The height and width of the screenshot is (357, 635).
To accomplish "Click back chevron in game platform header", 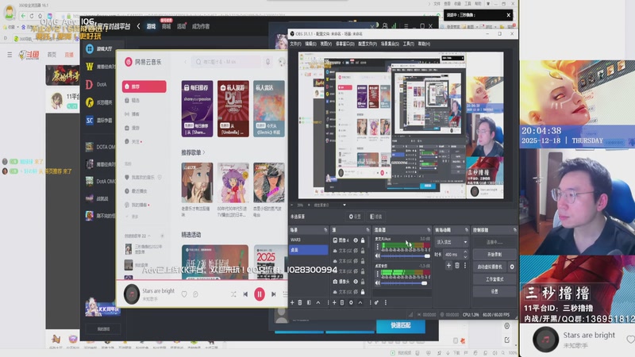I will point(138,26).
